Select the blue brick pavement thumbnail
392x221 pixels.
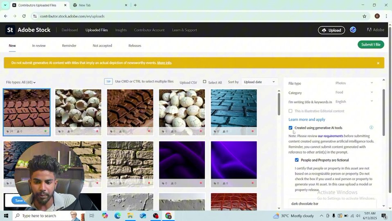click(234, 112)
